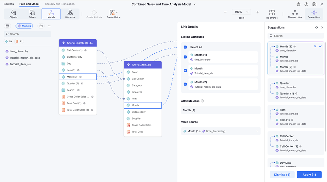Click the Apply (1) button
The image size is (327, 182).
click(309, 174)
